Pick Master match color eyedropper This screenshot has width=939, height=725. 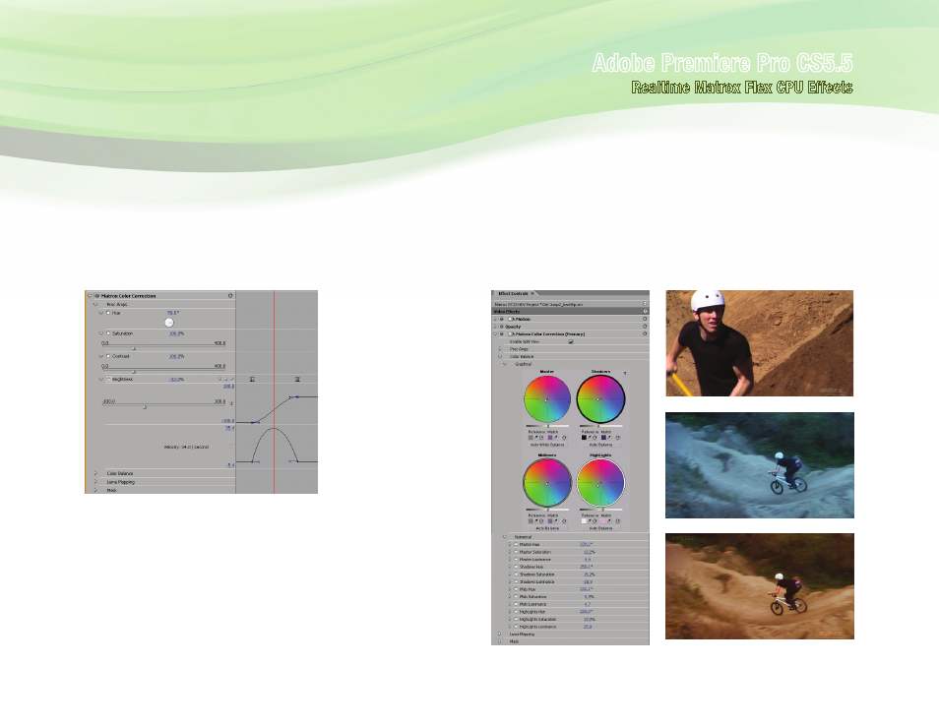[556, 438]
